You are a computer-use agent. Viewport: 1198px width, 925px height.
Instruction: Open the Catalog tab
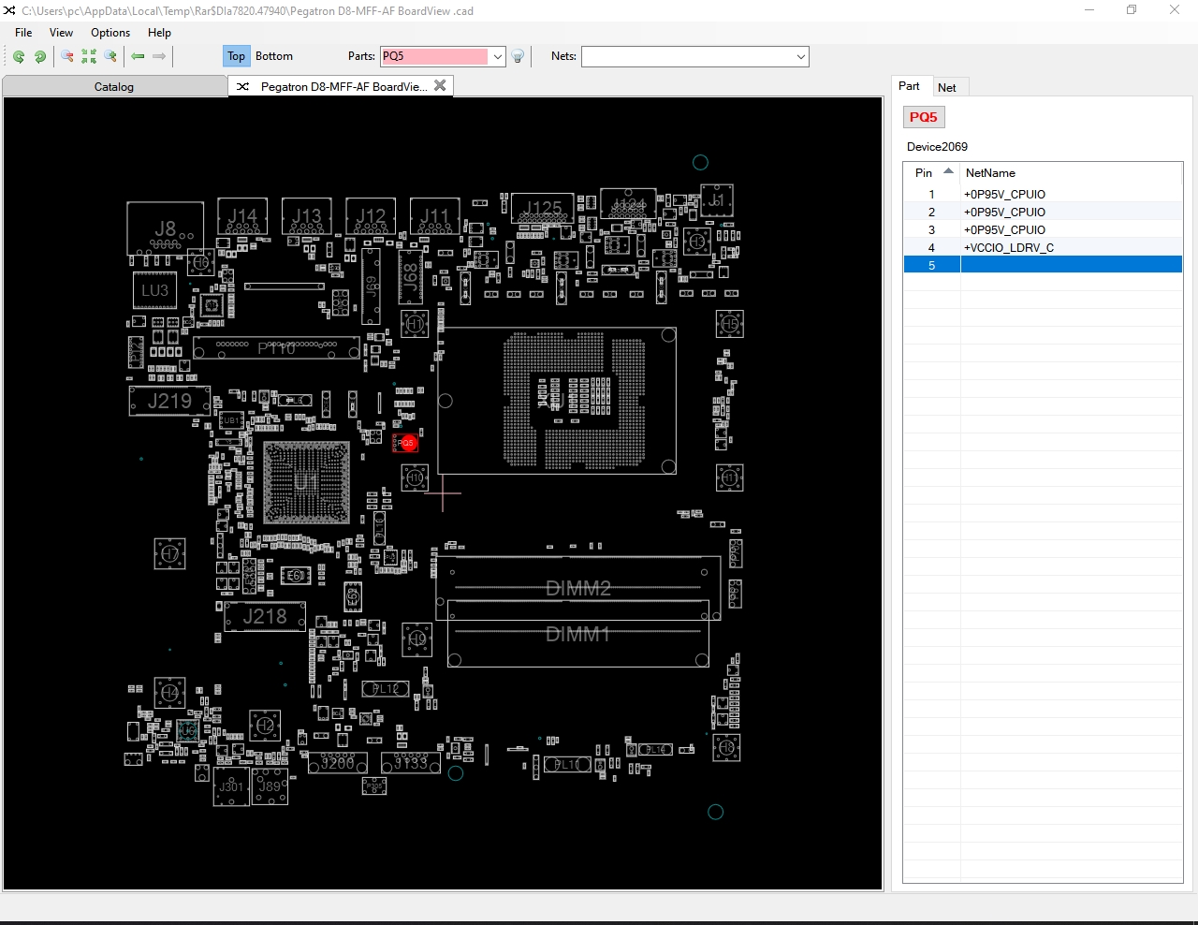click(114, 86)
